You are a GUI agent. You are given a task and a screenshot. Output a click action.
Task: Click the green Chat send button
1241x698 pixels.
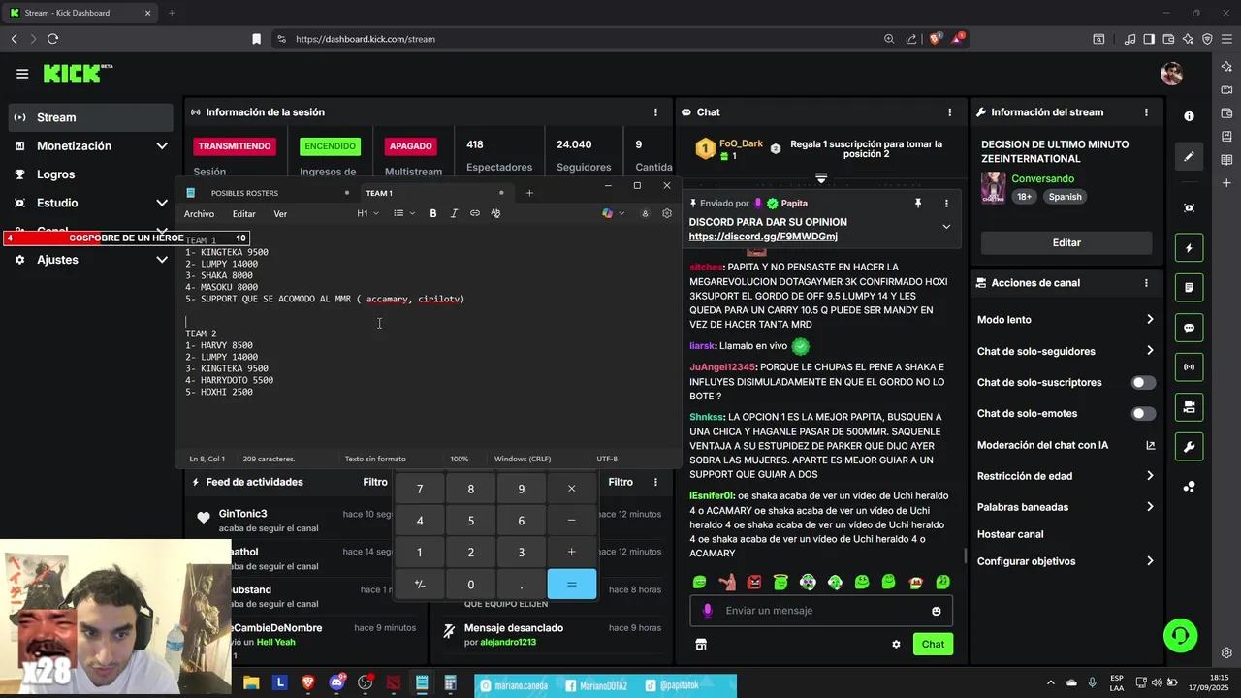click(x=933, y=644)
